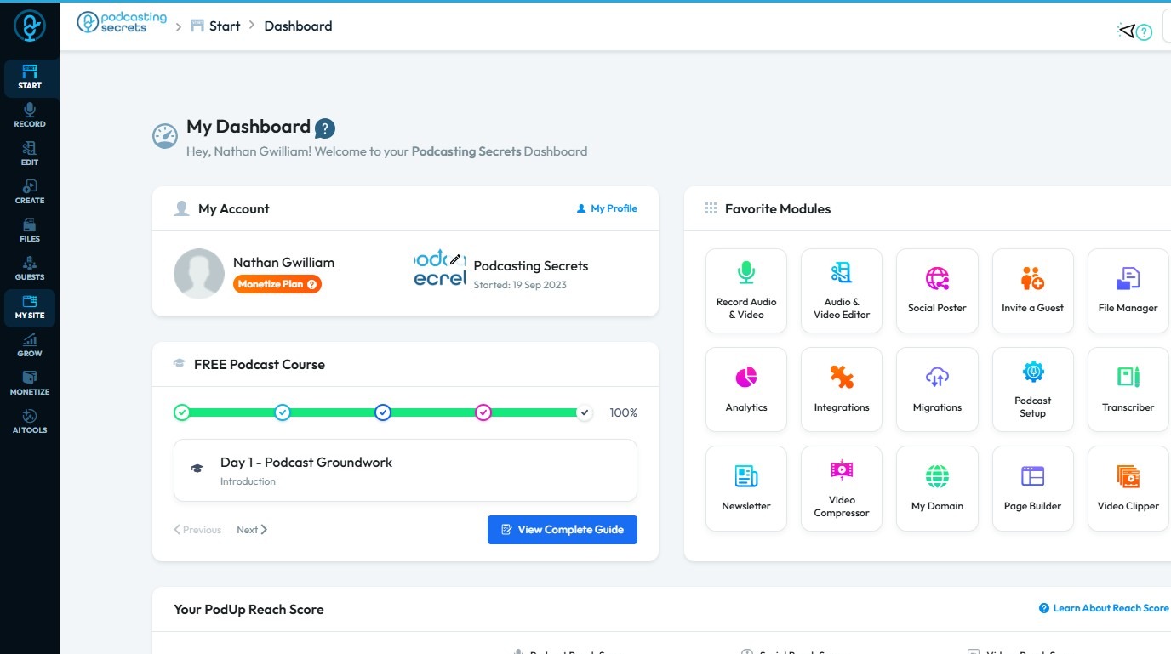Open the Analytics module
Screen dimensions: 1171x654
pos(746,390)
